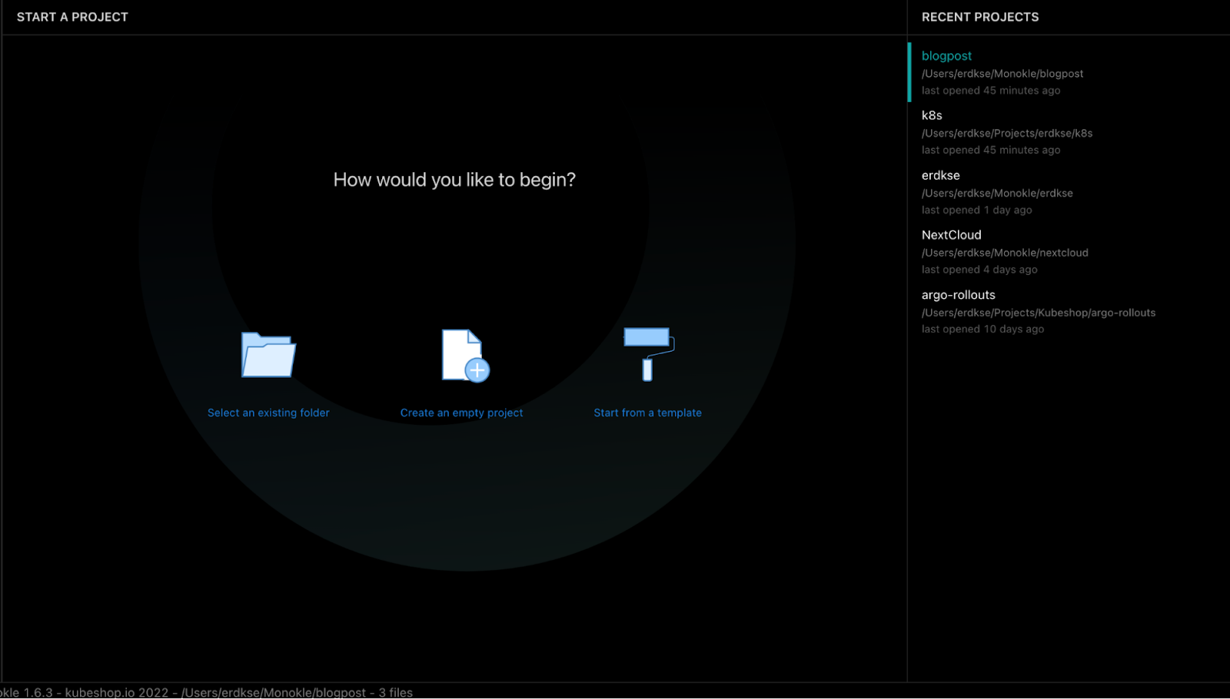Choose the Select an existing folder link

(268, 412)
